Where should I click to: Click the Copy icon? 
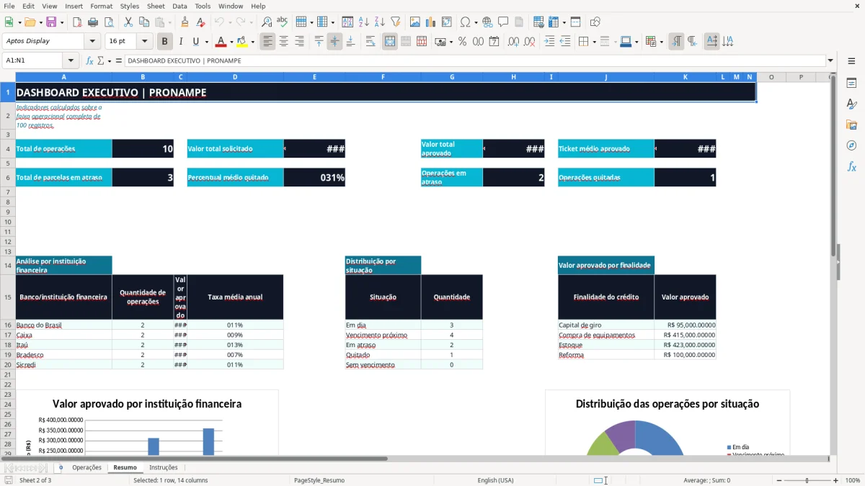pyautogui.click(x=143, y=22)
